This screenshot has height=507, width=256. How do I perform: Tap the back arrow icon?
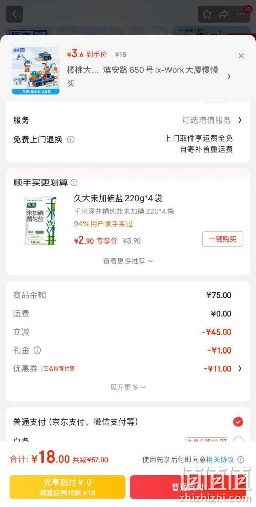click(14, 14)
